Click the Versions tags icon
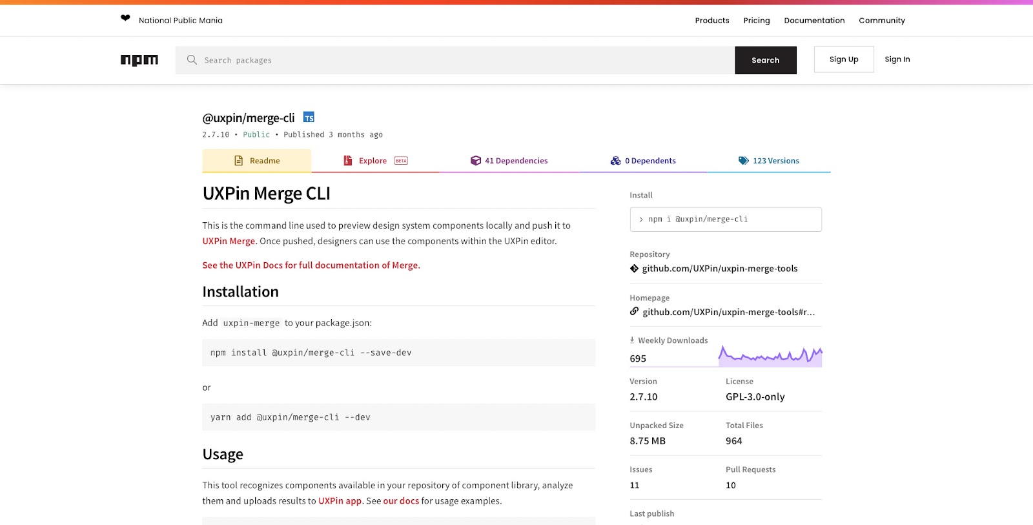 click(744, 161)
